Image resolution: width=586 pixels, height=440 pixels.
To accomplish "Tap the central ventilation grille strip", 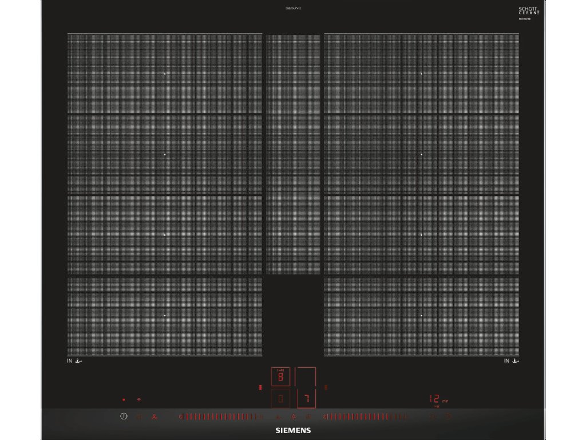I will click(294, 154).
